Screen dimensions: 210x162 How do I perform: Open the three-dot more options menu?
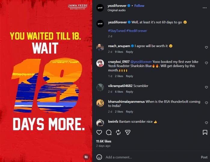click(205, 8)
